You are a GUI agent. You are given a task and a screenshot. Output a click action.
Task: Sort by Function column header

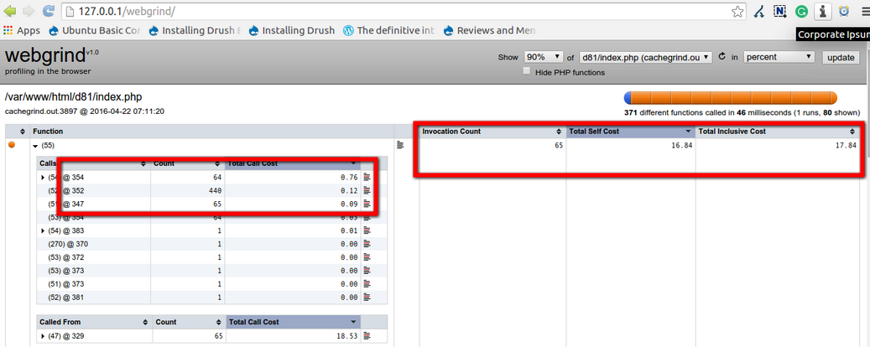point(212,132)
